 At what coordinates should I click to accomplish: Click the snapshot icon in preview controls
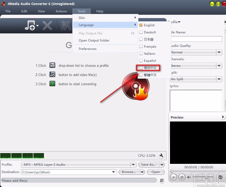pos(220,177)
